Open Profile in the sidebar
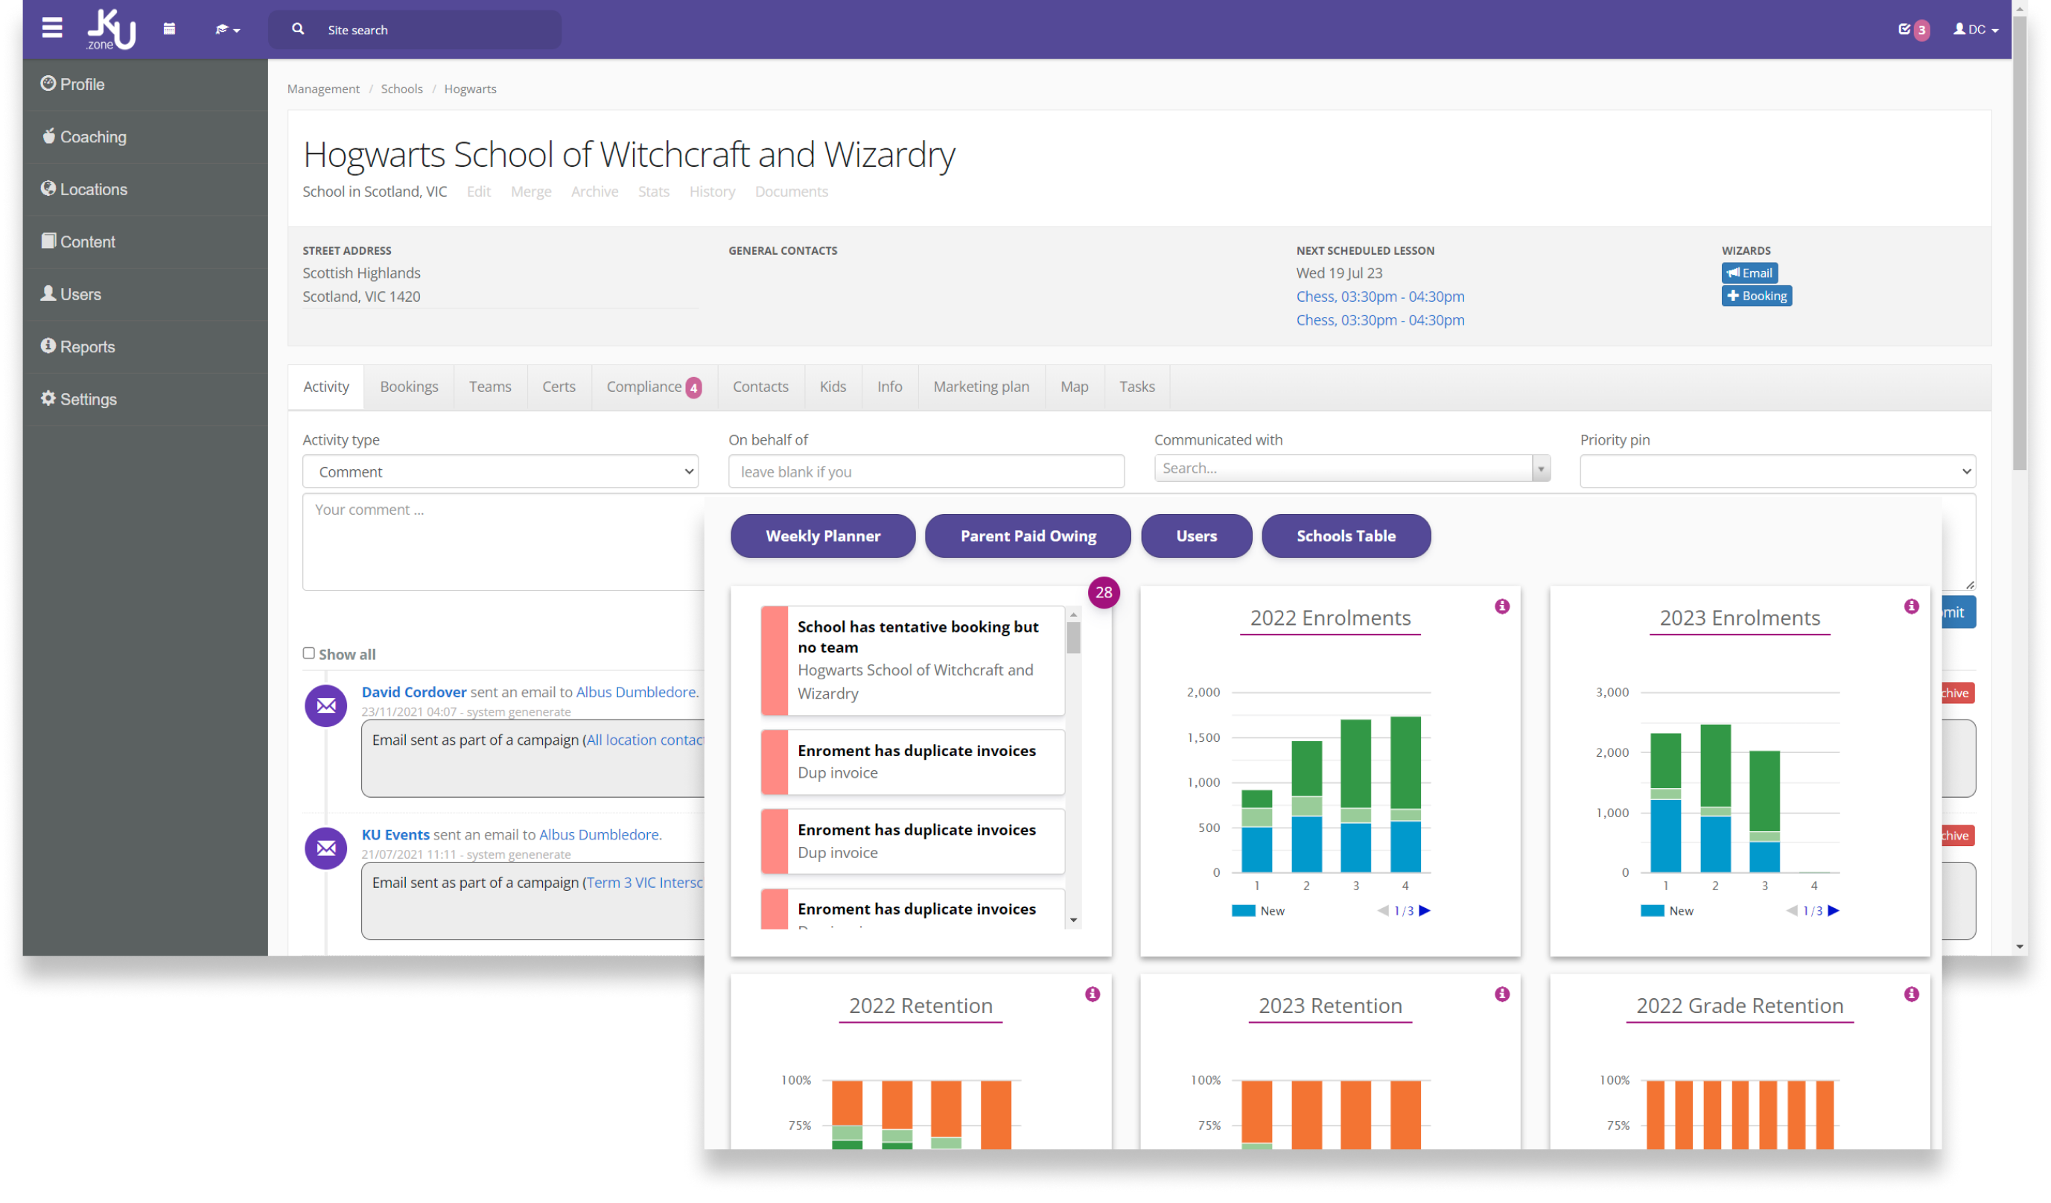The image size is (2051, 1203). [145, 85]
